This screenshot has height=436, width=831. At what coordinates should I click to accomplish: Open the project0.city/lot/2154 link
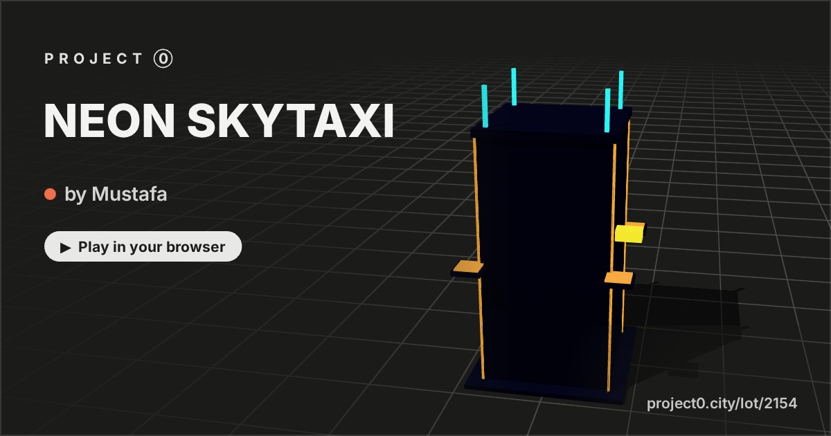(x=722, y=403)
